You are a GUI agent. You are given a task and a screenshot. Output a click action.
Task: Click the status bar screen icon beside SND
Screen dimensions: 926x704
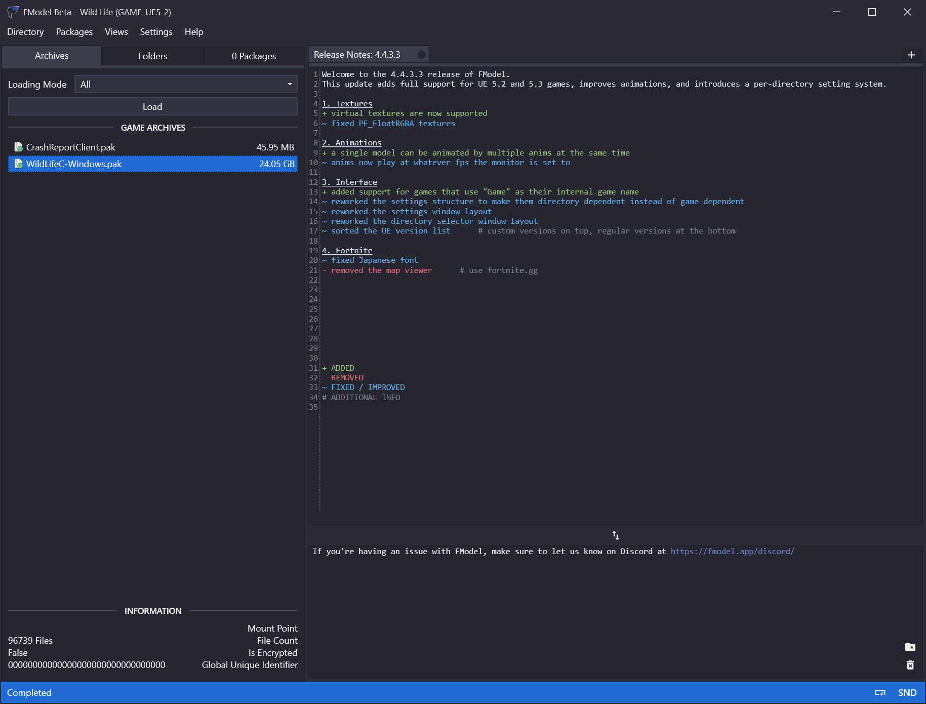880,692
